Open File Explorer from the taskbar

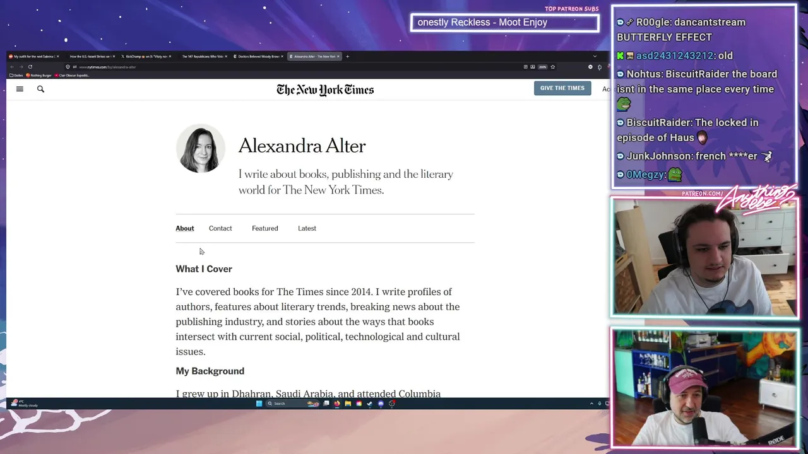click(x=348, y=404)
